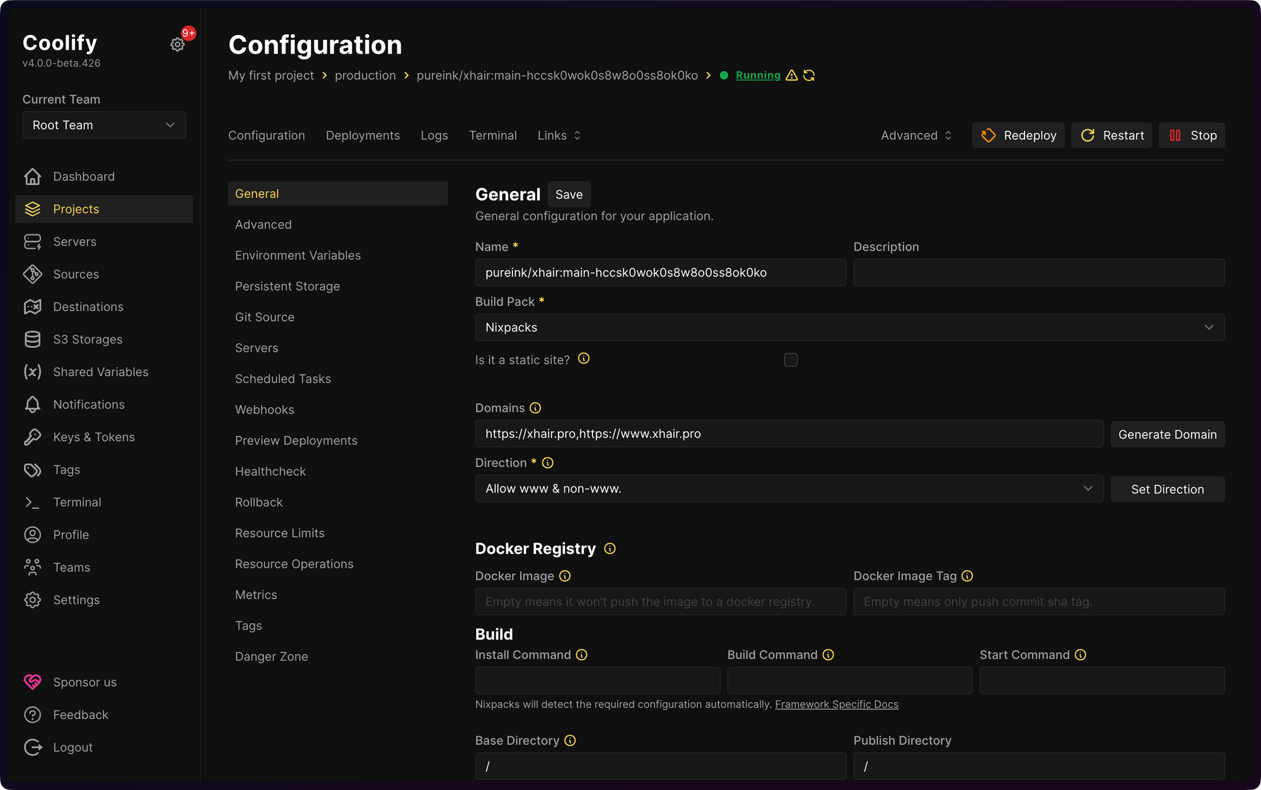The width and height of the screenshot is (1261, 790).
Task: Click the refresh status icon beside Running
Action: (810, 76)
